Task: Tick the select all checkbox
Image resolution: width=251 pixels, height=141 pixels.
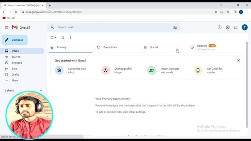Action: pos(52,38)
